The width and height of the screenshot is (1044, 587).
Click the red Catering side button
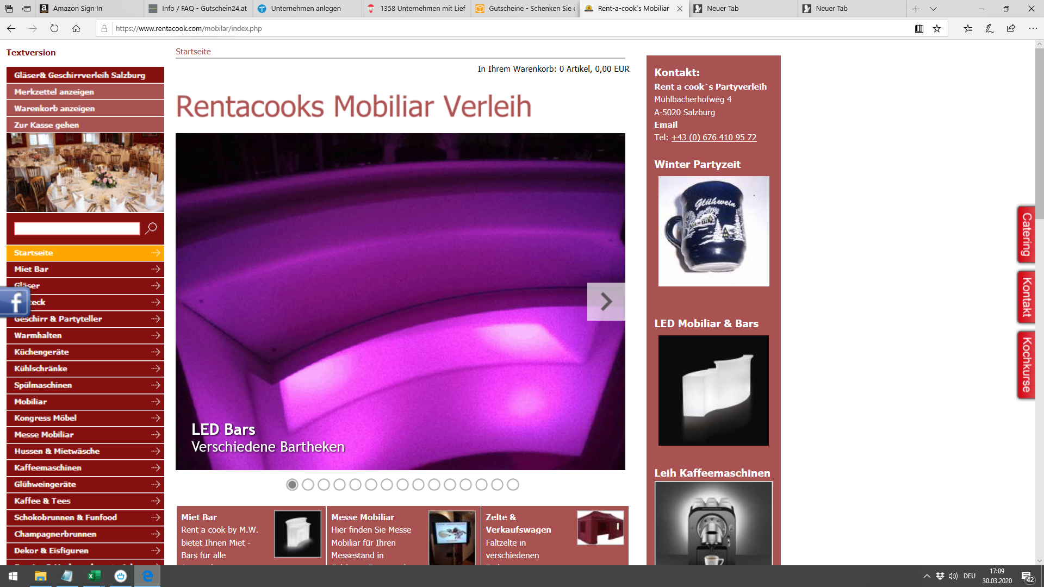point(1026,235)
